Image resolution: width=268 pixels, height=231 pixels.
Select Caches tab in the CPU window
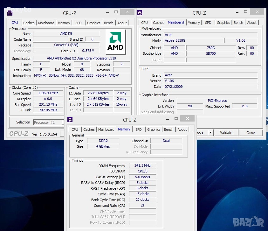pyautogui.click(x=29, y=23)
